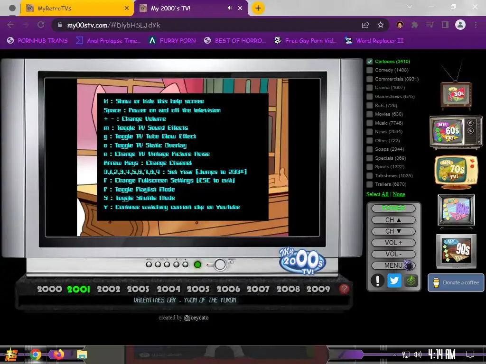The height and width of the screenshot is (364, 486).
Task: Click the red question mark help icon
Action: (x=344, y=289)
